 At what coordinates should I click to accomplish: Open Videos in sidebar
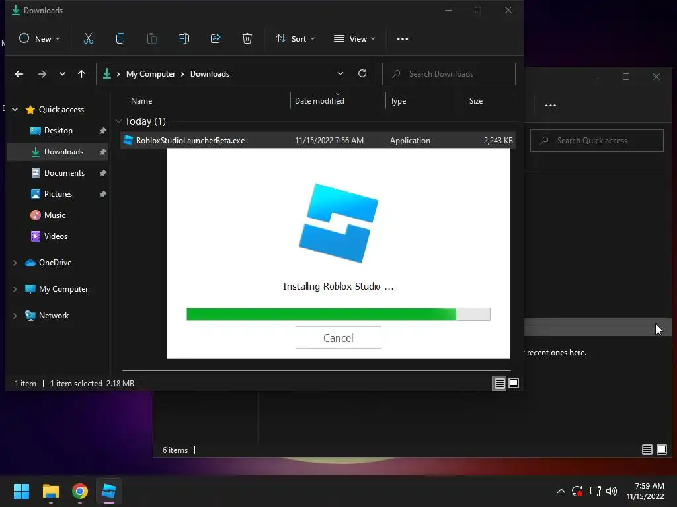58,236
